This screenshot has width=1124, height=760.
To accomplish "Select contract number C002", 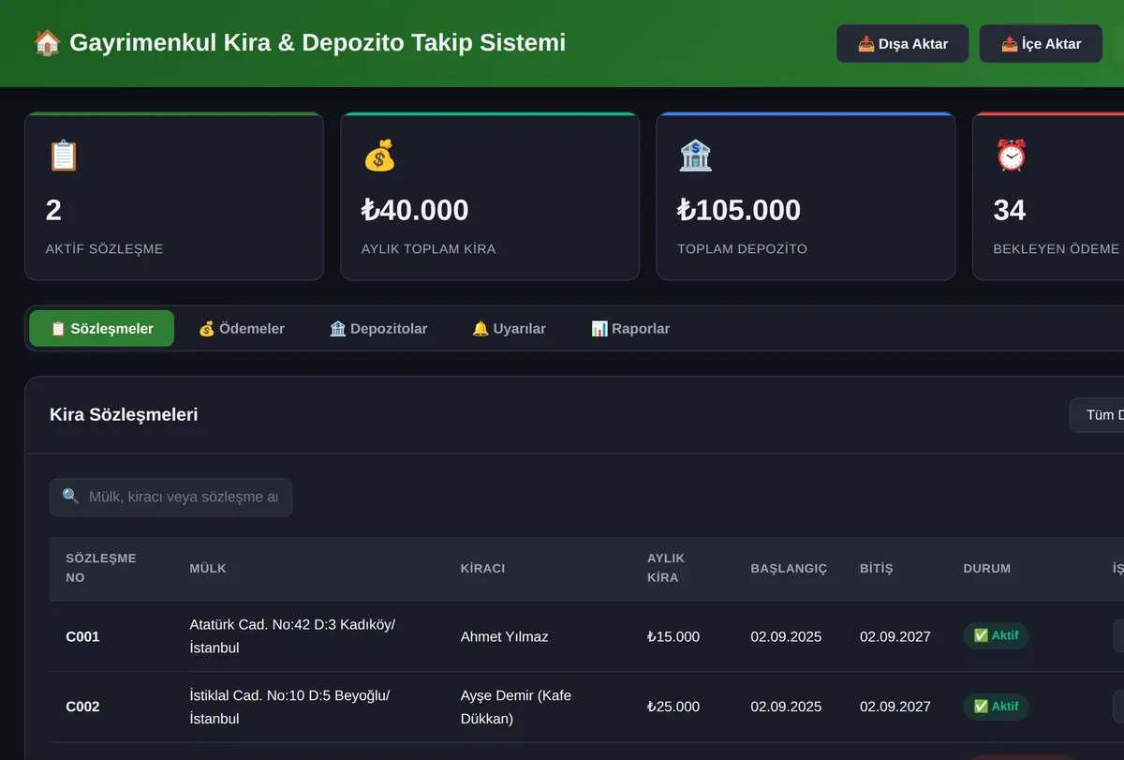I will coord(82,708).
